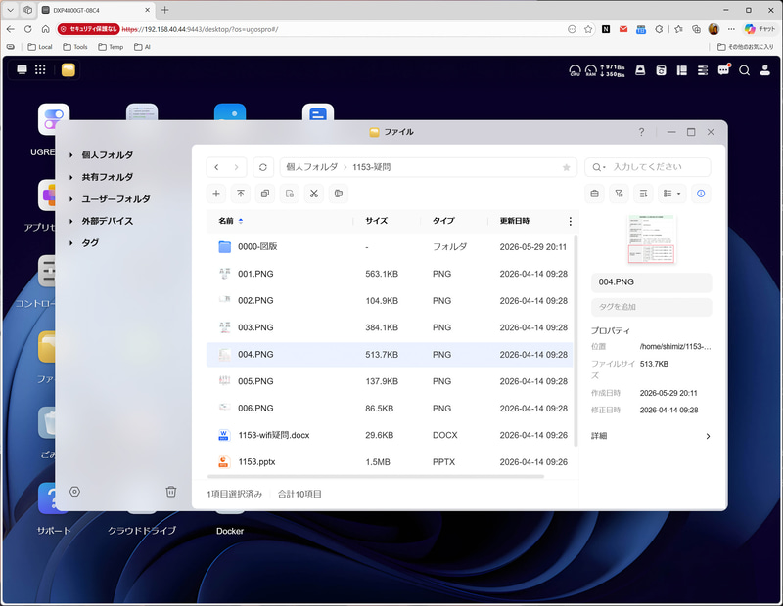Toggle the blue info panel button
This screenshot has width=783, height=606.
(x=701, y=194)
